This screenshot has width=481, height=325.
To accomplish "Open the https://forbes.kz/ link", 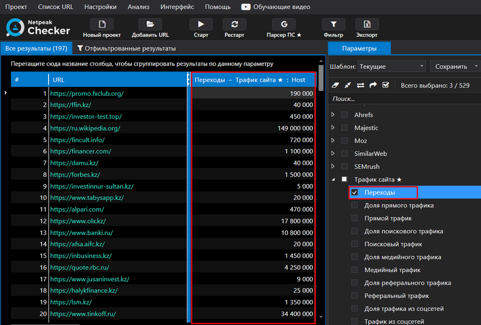I will click(75, 175).
